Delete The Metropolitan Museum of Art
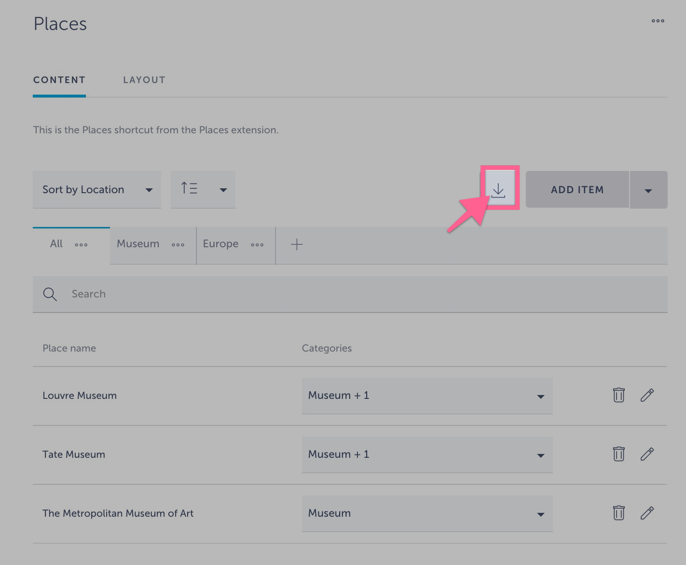The width and height of the screenshot is (686, 565). coord(618,513)
